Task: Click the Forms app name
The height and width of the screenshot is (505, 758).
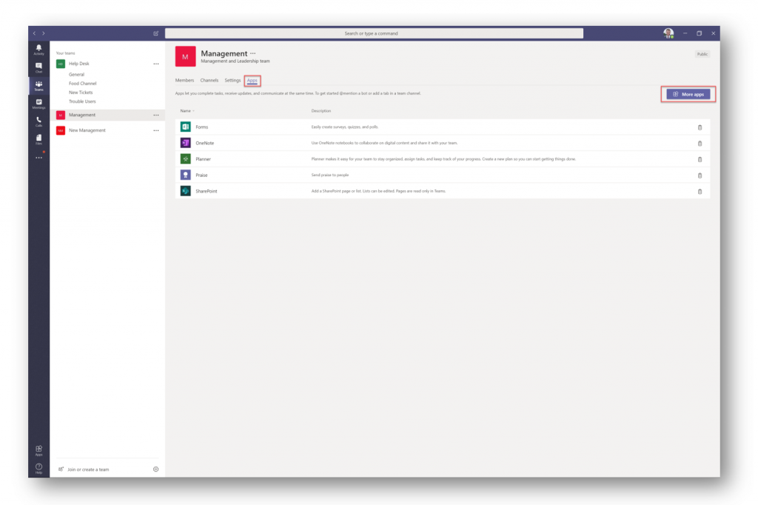Action: [202, 127]
